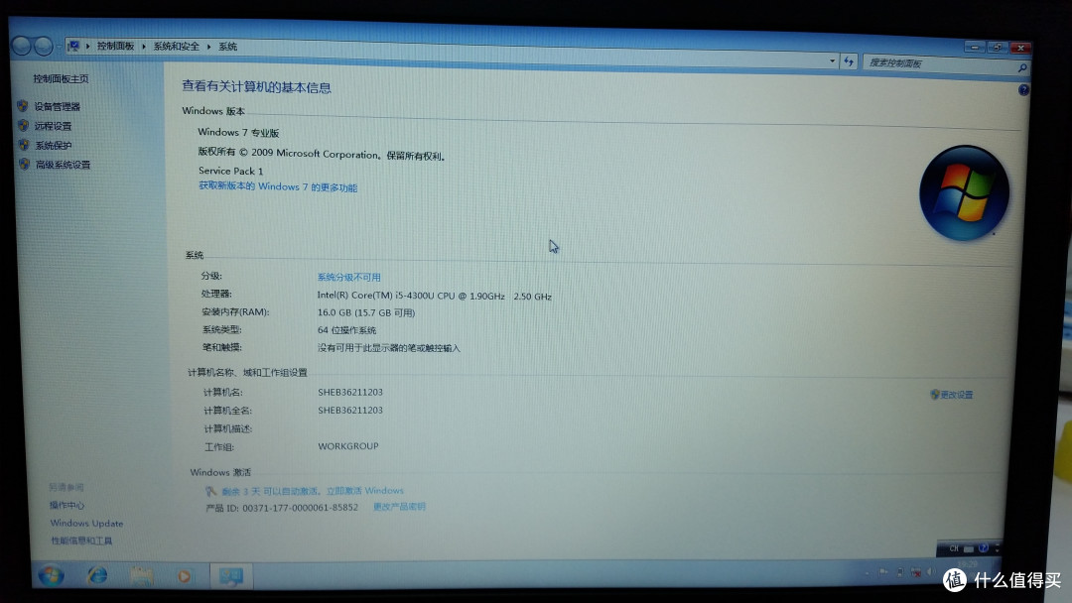1072x603 pixels.
Task: Open address bar history dropdown arrow
Action: [832, 60]
